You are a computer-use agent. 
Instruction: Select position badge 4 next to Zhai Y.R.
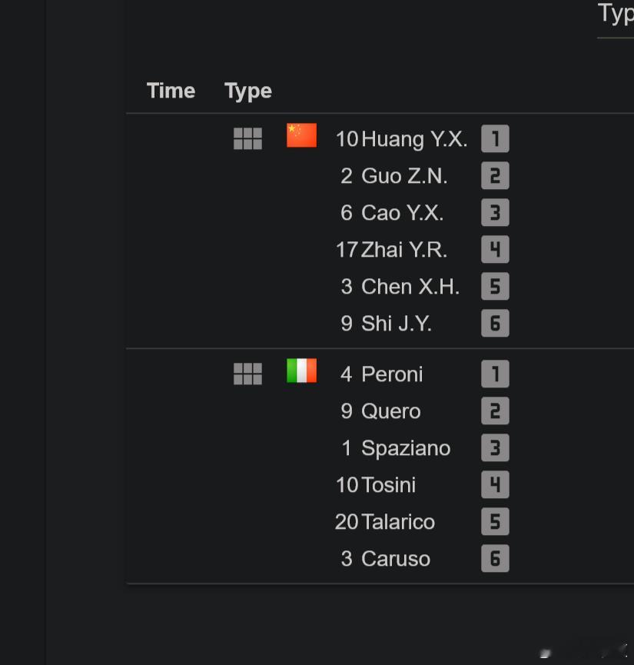(495, 249)
